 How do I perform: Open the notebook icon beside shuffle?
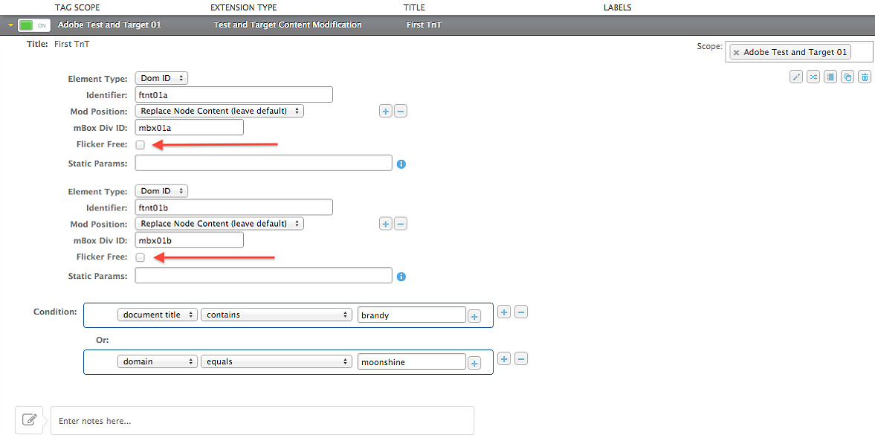(x=830, y=77)
